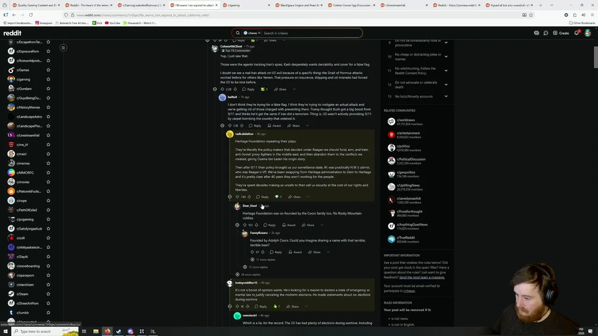Downvote radicalelation's comment
598x336 pixels.
pyautogui.click(x=249, y=197)
